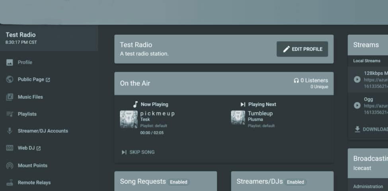The width and height of the screenshot is (388, 191).
Task: Skip the currently playing song
Action: pos(138,152)
